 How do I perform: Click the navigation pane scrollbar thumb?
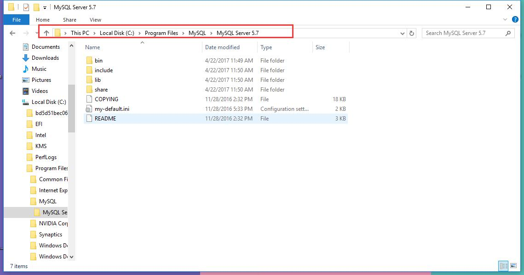pos(71,108)
